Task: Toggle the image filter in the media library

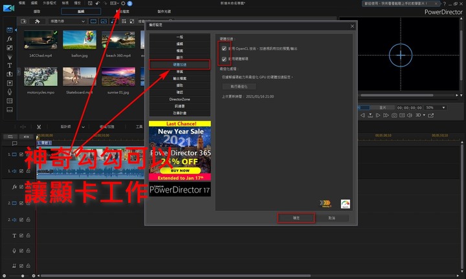Action: [104, 21]
